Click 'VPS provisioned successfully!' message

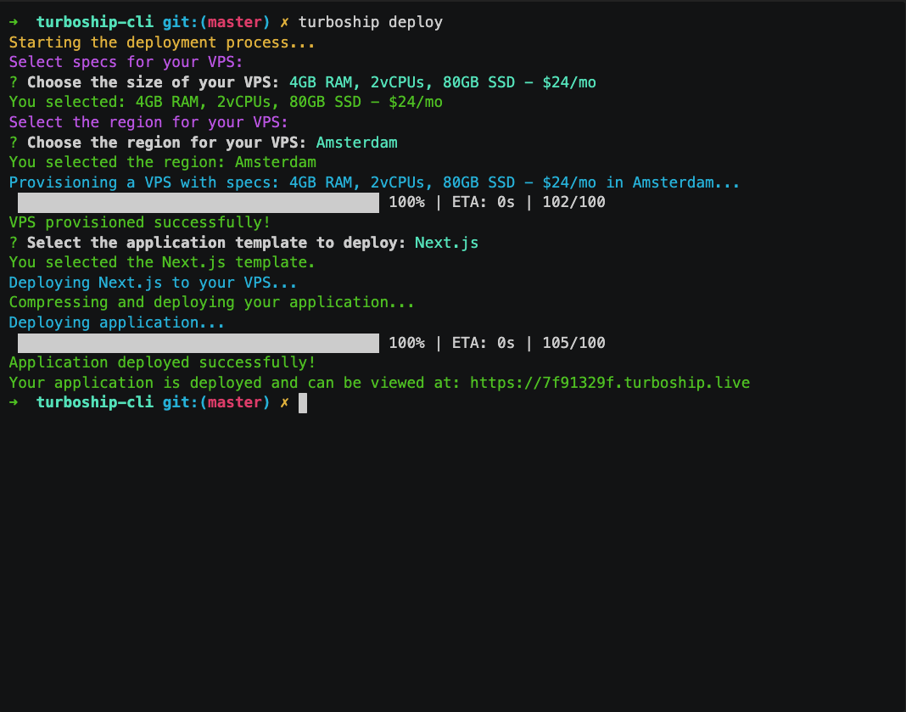point(139,222)
